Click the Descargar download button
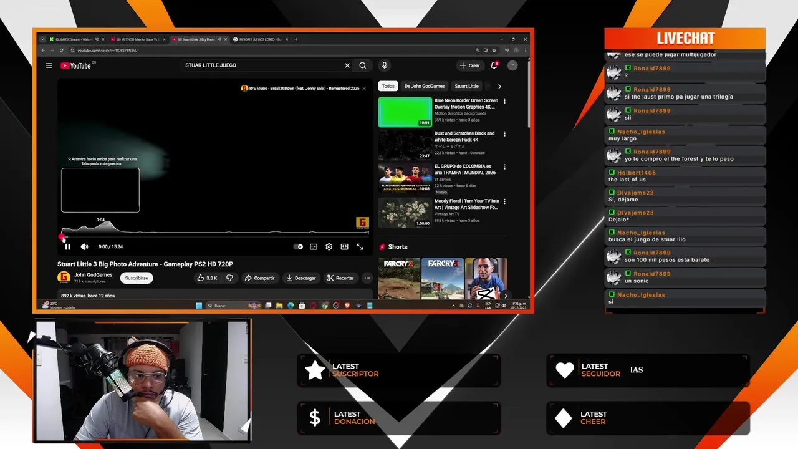The width and height of the screenshot is (798, 449). [x=301, y=278]
